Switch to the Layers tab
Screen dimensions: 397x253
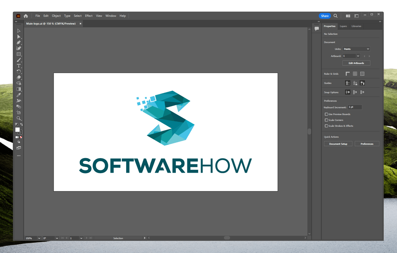point(343,26)
